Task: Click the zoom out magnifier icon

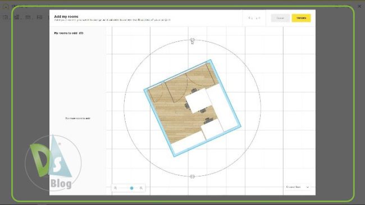Action: point(115,188)
